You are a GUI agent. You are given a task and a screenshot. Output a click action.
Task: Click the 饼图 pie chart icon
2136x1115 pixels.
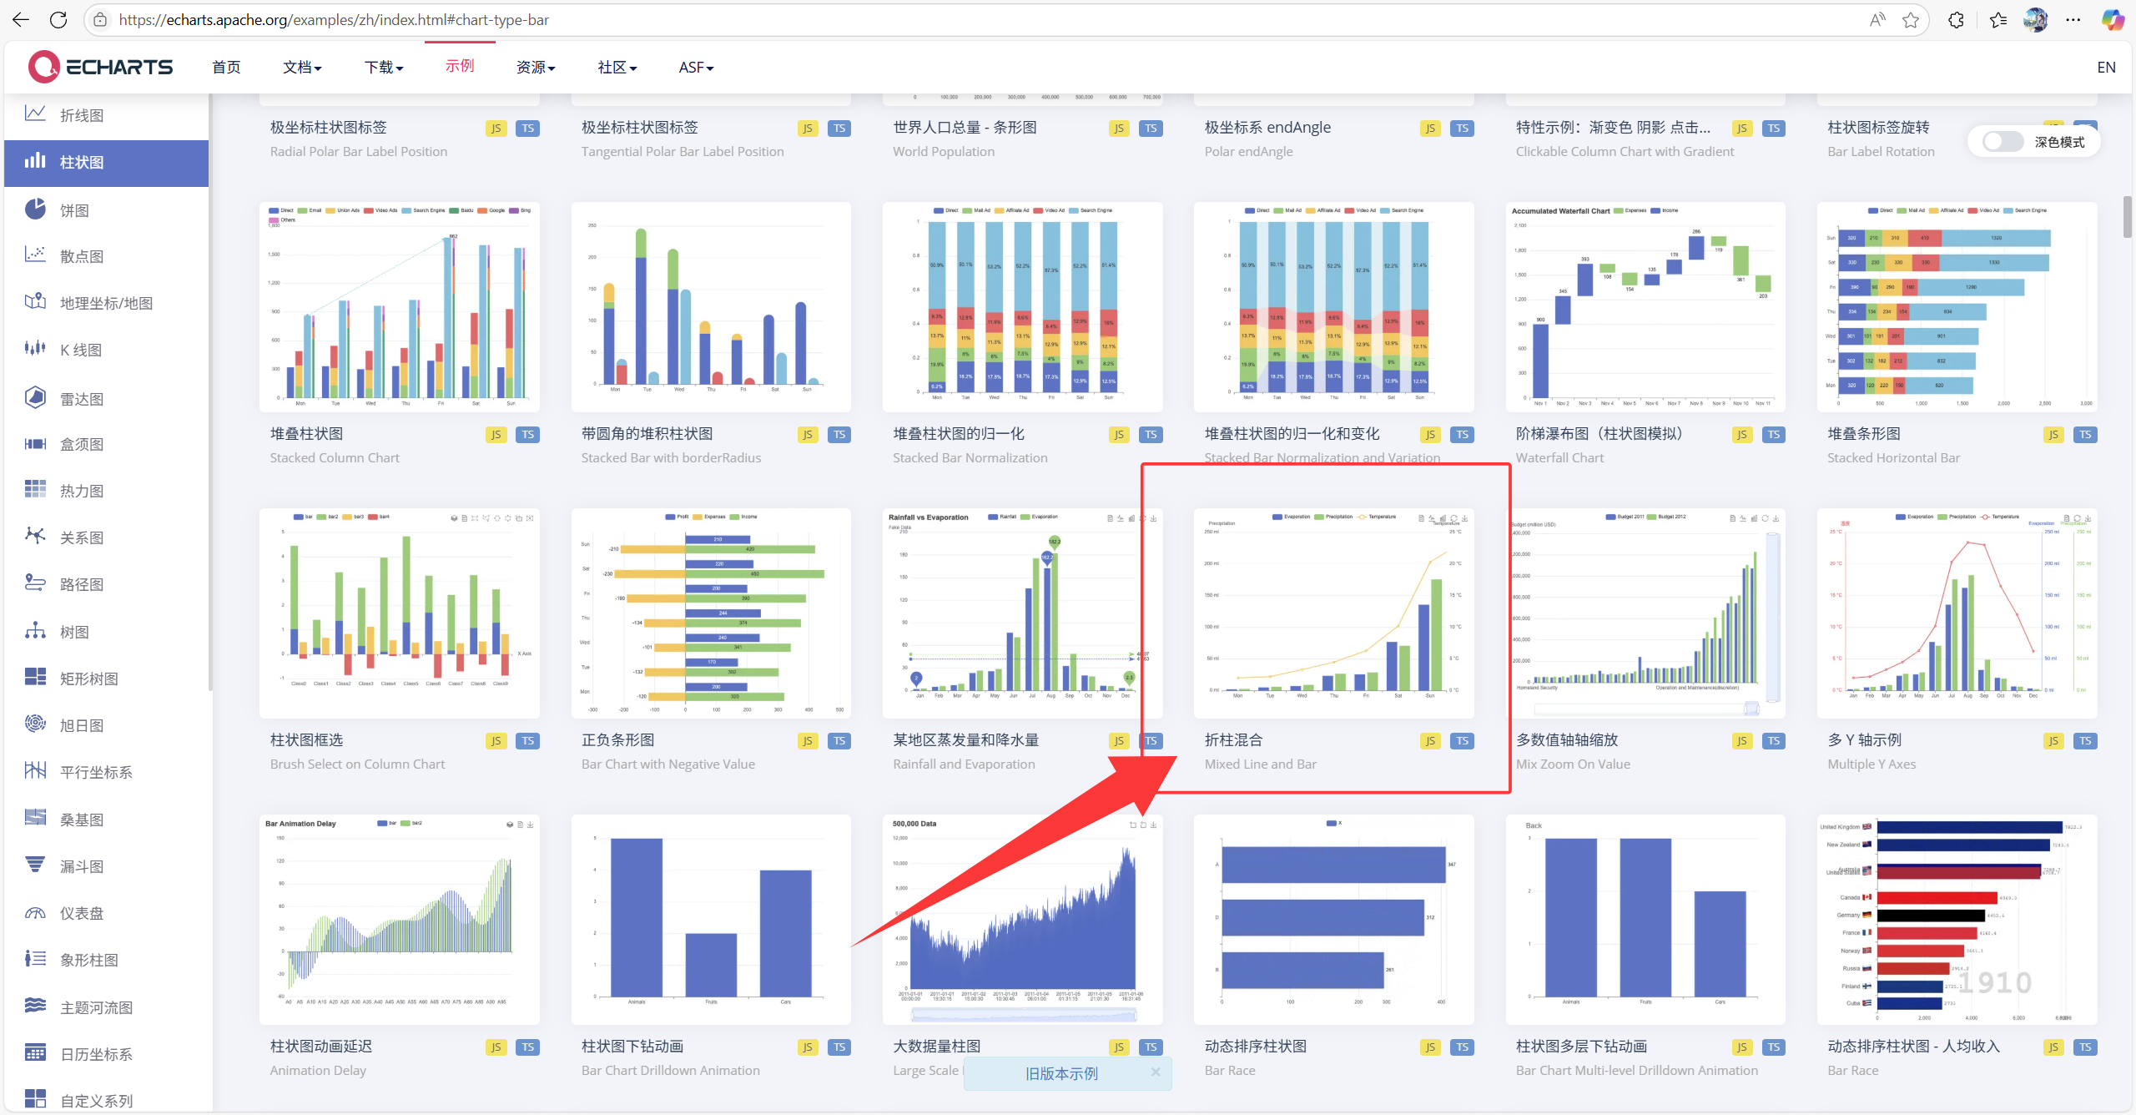[x=35, y=209]
